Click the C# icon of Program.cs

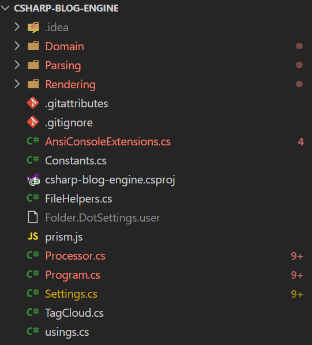click(33, 275)
